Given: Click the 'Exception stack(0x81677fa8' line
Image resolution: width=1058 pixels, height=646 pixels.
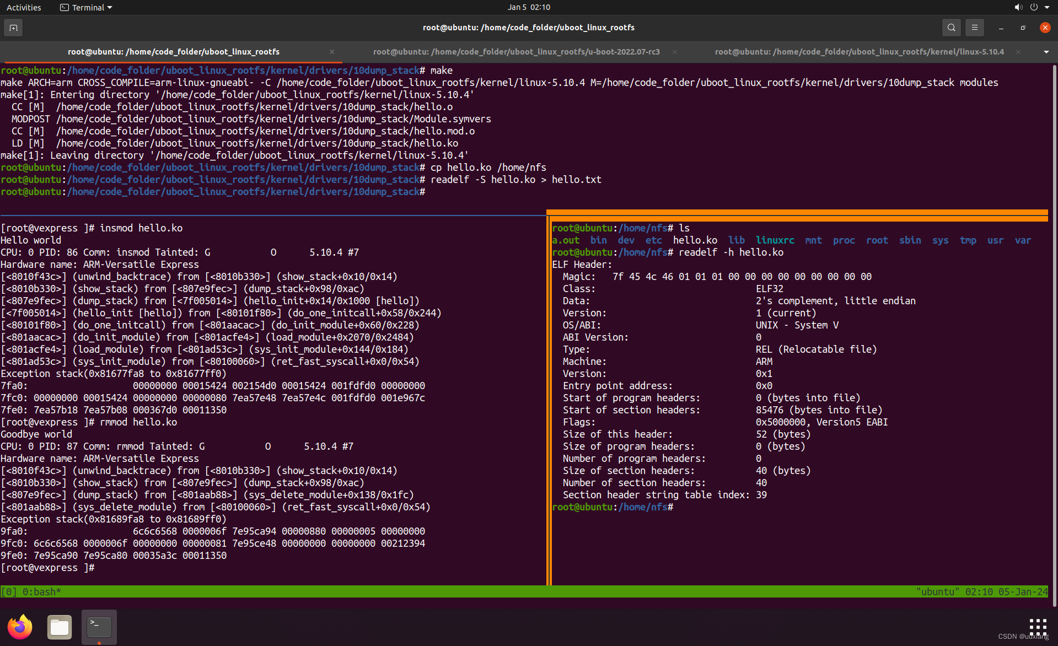Looking at the screenshot, I should [x=114, y=374].
